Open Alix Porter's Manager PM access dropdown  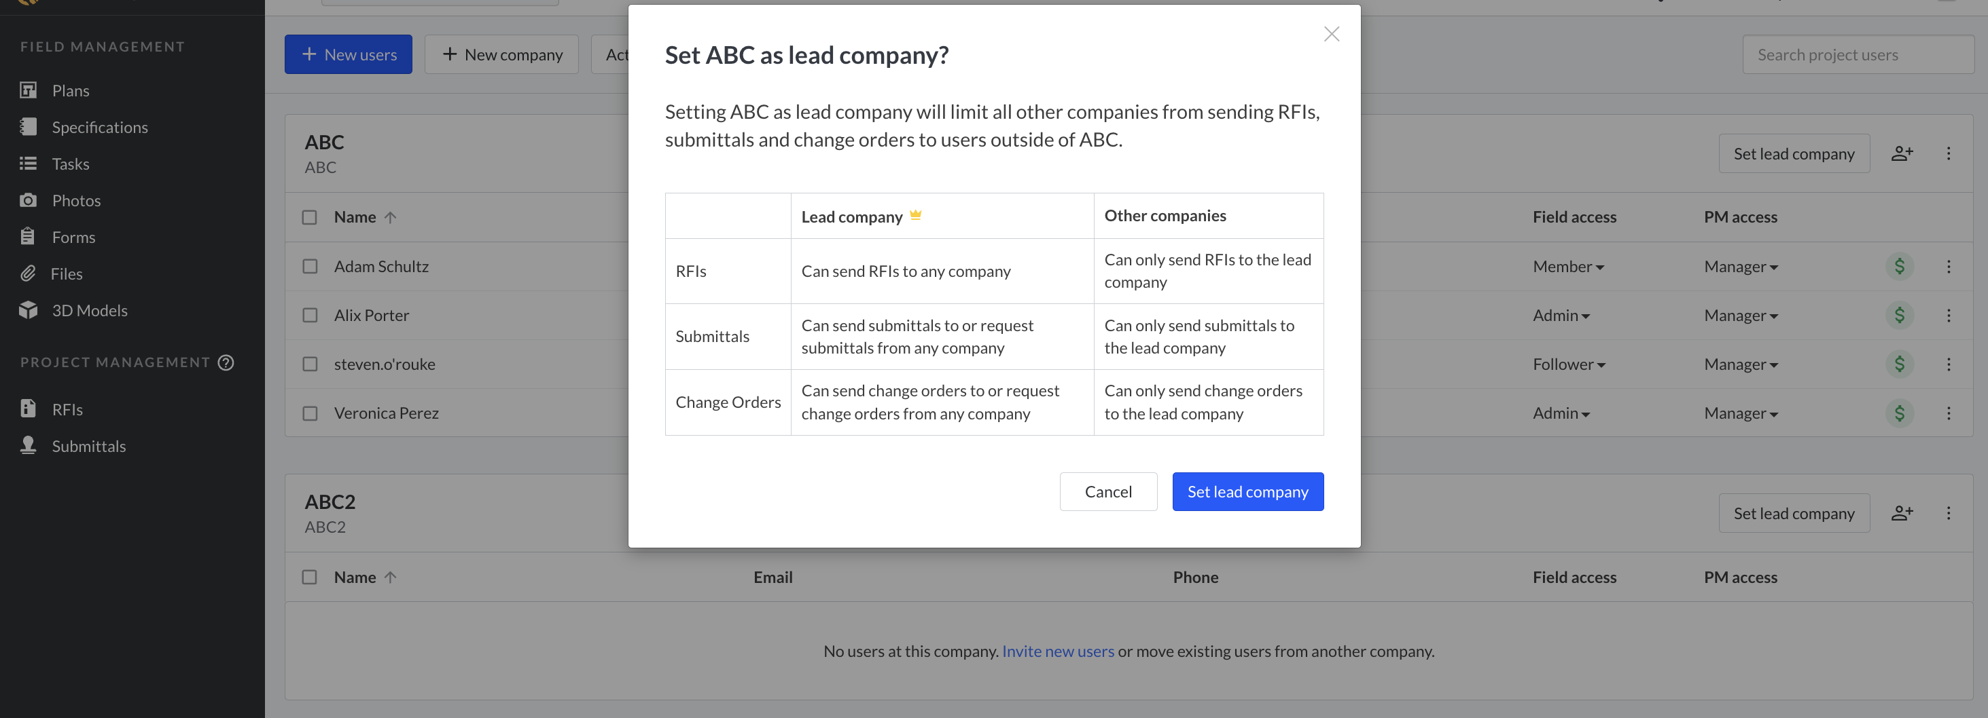click(x=1740, y=316)
